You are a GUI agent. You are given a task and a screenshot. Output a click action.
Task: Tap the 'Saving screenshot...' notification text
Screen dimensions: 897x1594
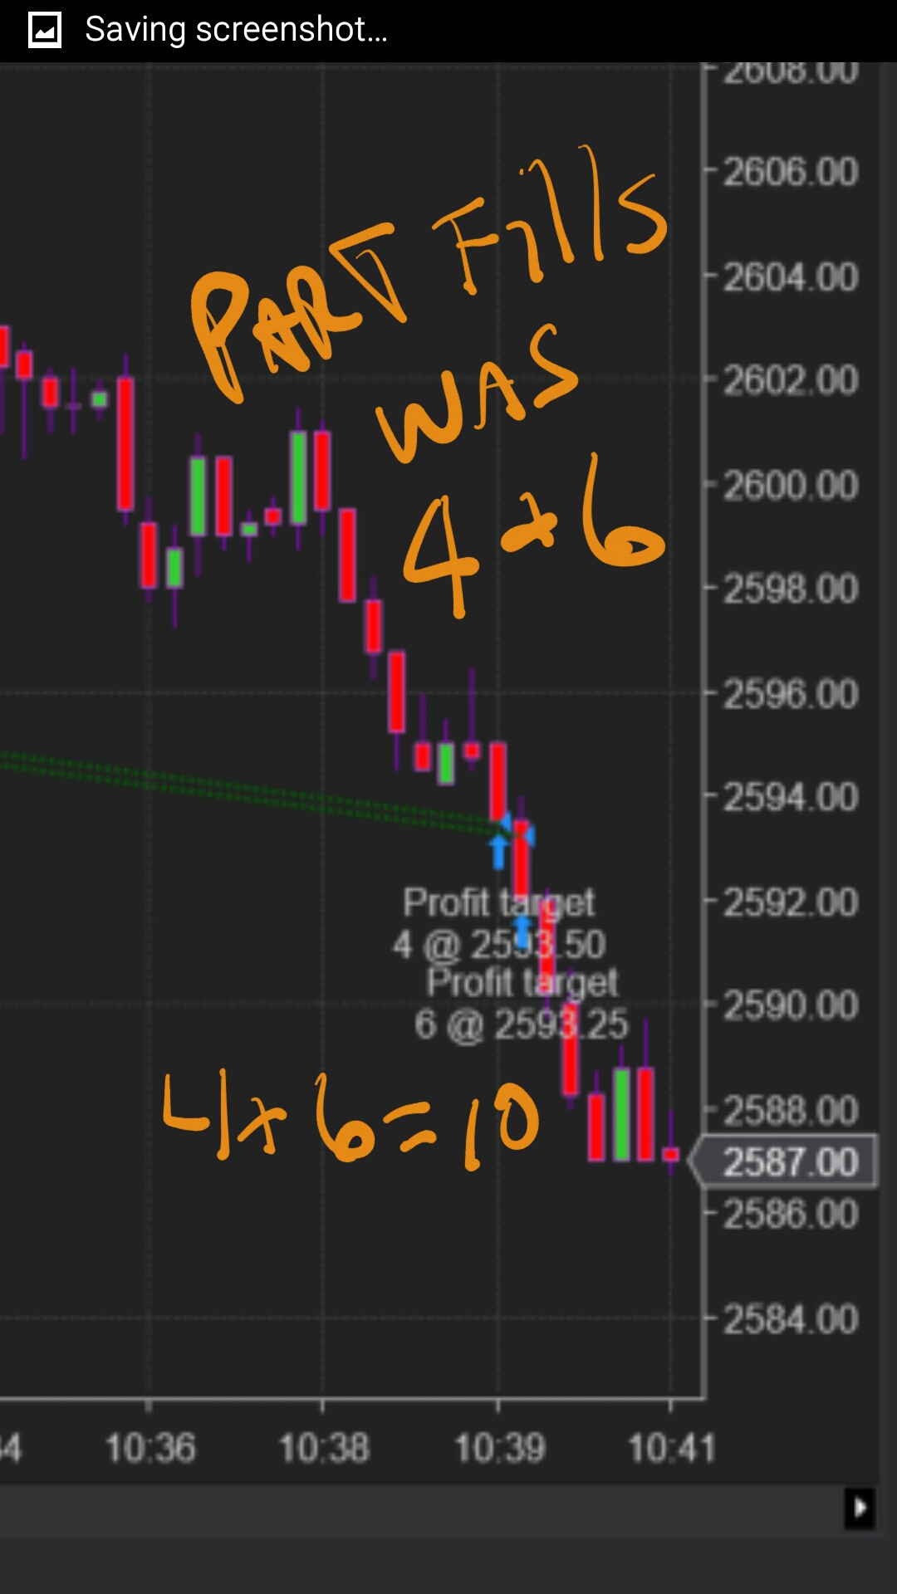click(x=237, y=30)
